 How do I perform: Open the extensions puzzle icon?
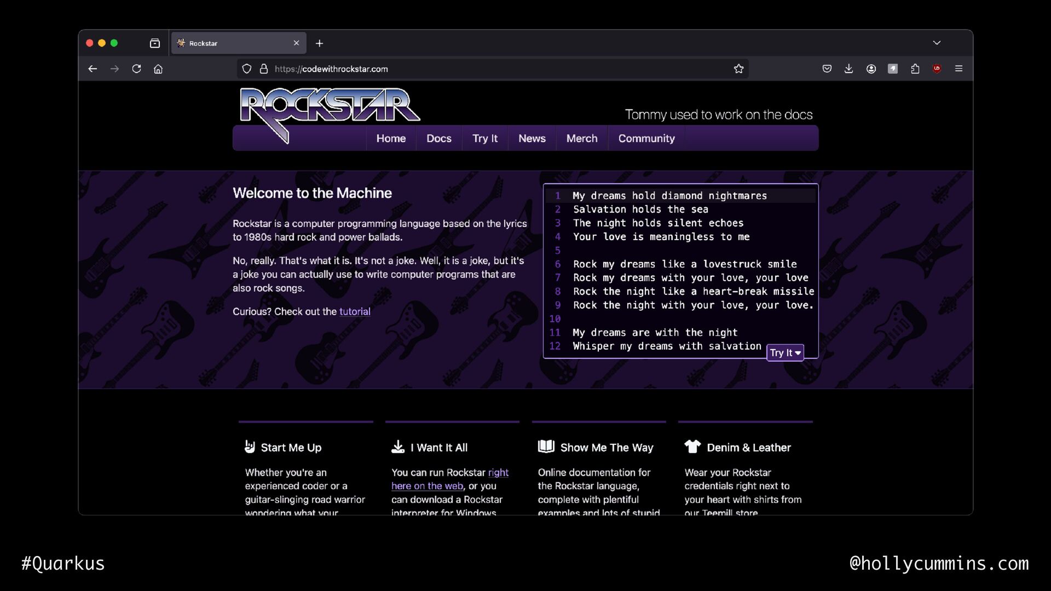pos(915,69)
